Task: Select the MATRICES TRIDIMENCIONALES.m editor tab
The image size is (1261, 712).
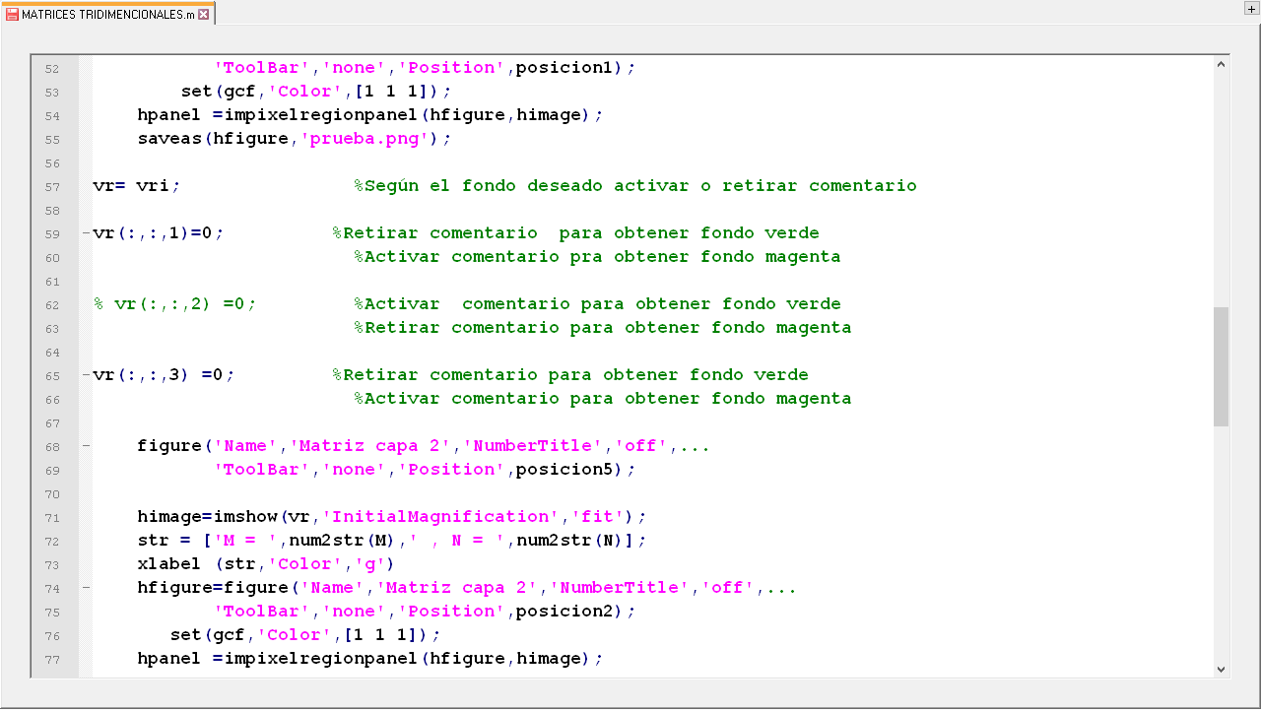Action: coord(107,15)
